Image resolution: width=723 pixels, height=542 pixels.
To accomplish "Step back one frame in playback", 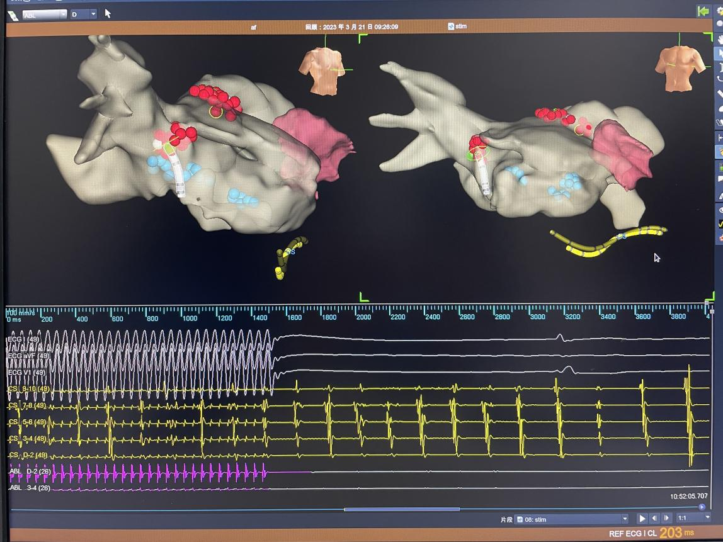I will (655, 519).
